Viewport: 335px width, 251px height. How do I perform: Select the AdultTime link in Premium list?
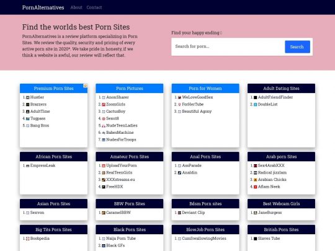(40, 112)
